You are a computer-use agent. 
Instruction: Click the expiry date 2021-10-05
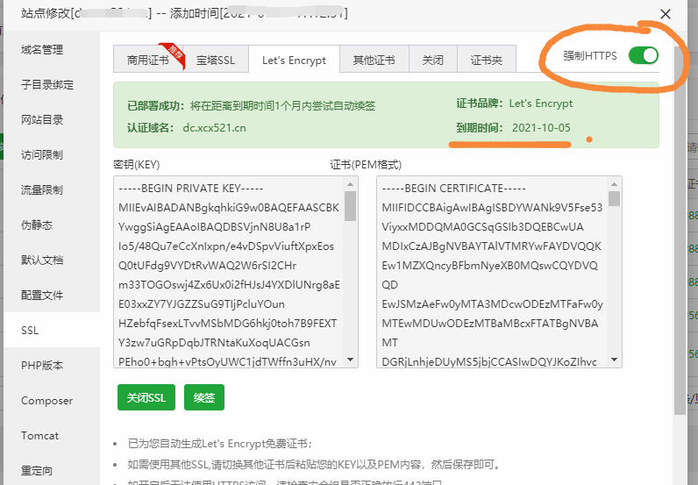[x=541, y=128]
